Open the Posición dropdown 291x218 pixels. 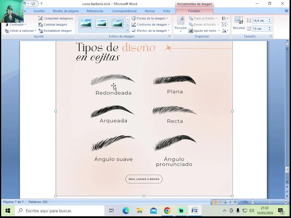(181, 25)
